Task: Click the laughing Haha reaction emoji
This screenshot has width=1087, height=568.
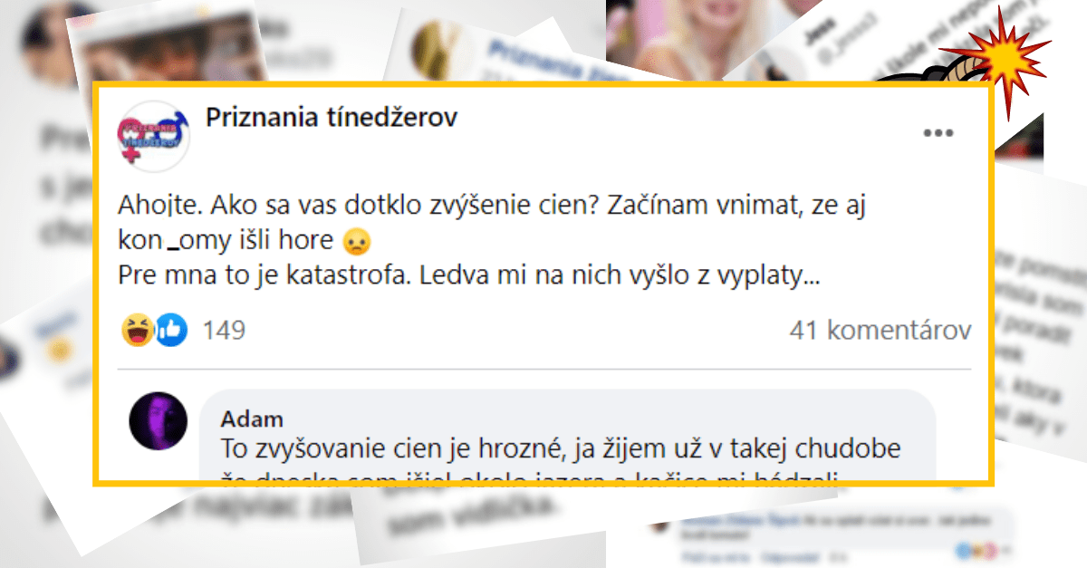Action: [135, 331]
